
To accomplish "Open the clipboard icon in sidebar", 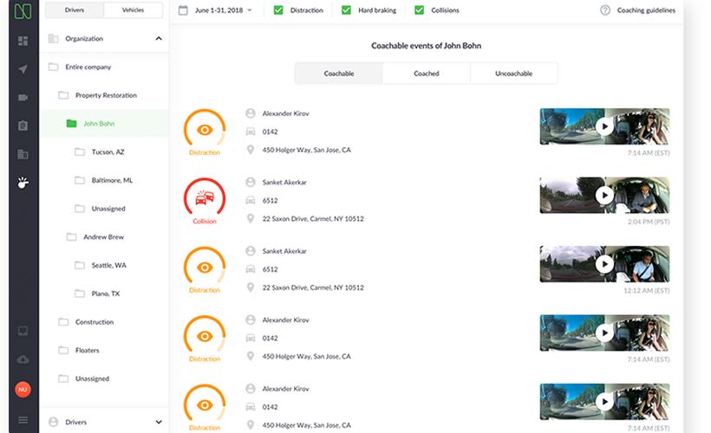I will coord(23,126).
